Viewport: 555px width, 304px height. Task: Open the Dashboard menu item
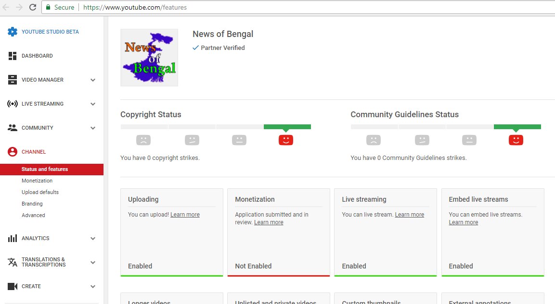pyautogui.click(x=37, y=56)
